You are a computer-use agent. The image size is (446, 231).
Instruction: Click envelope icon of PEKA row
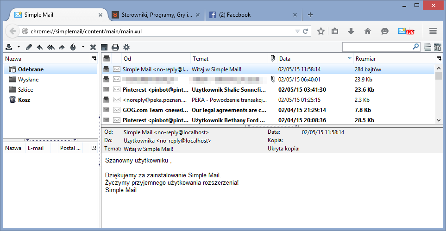point(116,100)
